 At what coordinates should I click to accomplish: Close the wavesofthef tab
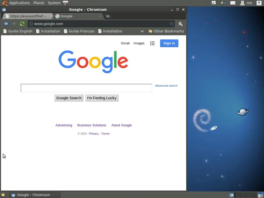50,16
